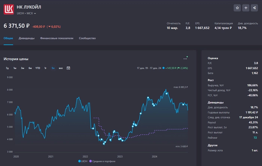The height and width of the screenshot is (166, 262).
Task: Click the share icon
Action: 255,8
